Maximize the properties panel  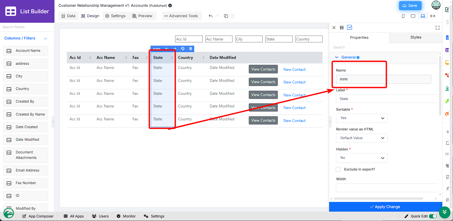pos(437,28)
